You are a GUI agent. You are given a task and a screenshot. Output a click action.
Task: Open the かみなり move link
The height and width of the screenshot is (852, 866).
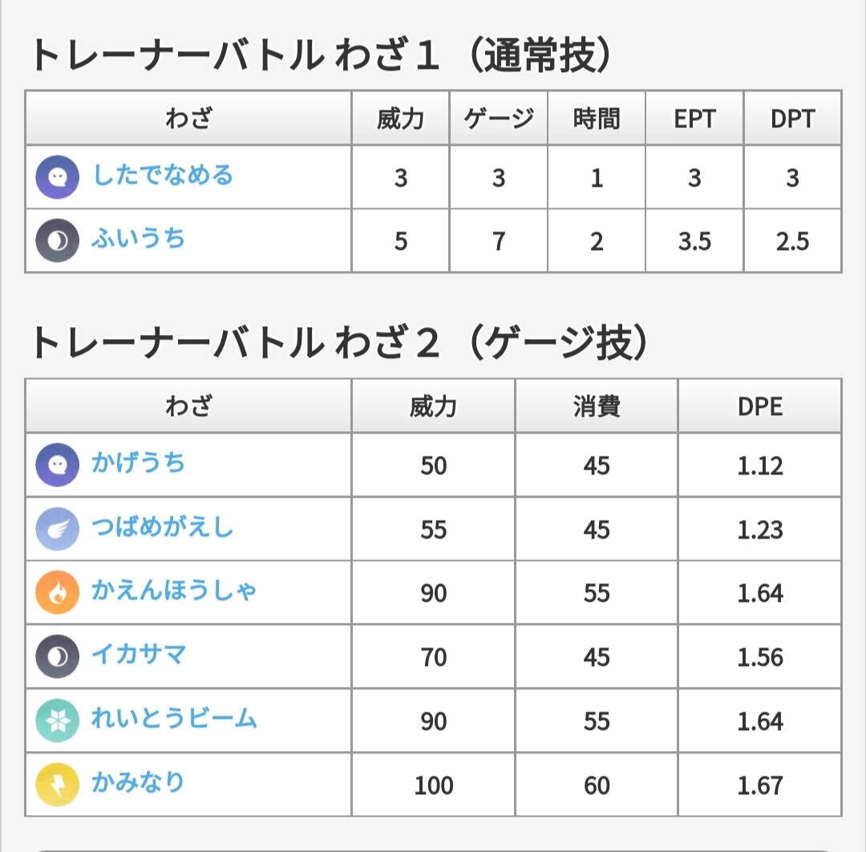[x=138, y=782]
